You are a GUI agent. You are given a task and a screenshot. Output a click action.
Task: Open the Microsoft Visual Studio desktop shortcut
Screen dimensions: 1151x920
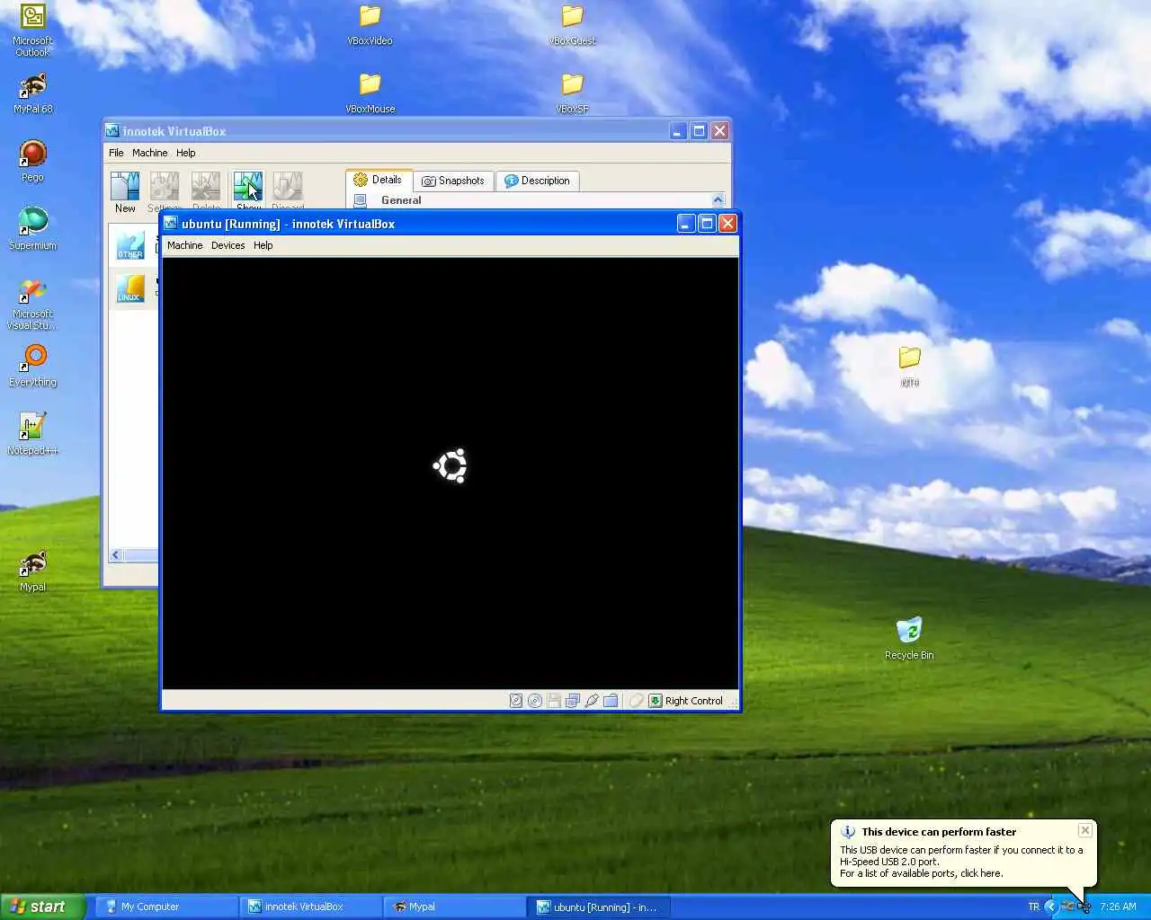pos(32,304)
